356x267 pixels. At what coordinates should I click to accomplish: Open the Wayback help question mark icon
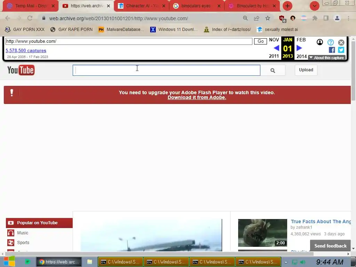point(331,42)
